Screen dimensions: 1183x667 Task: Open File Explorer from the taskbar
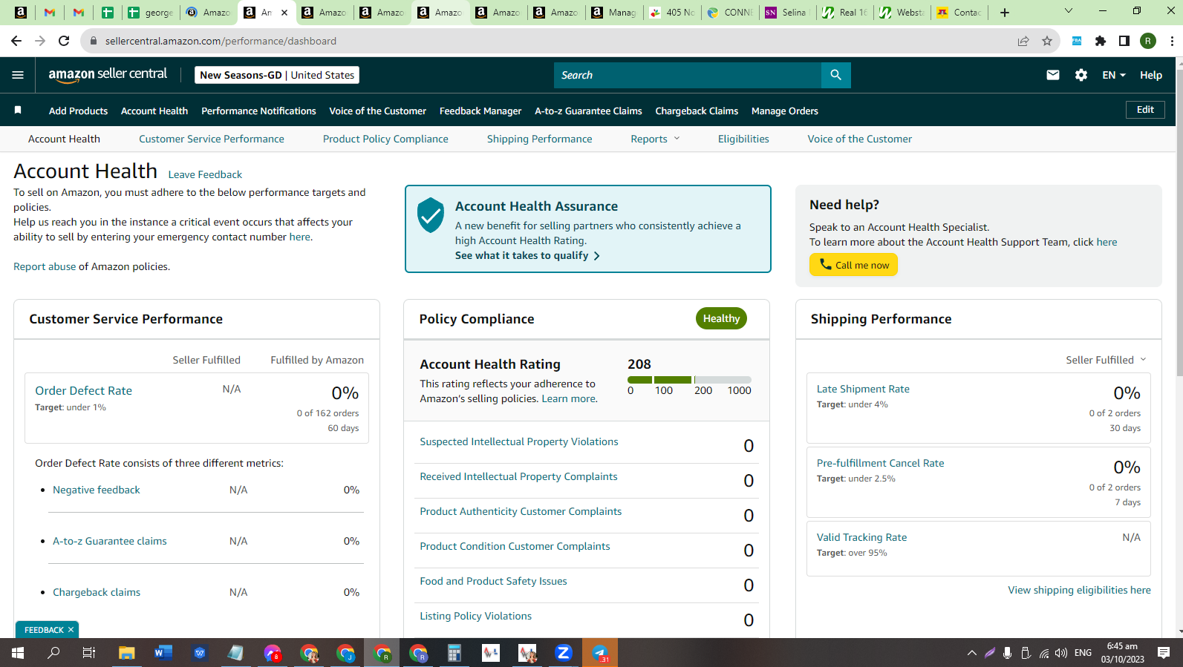pos(126,653)
